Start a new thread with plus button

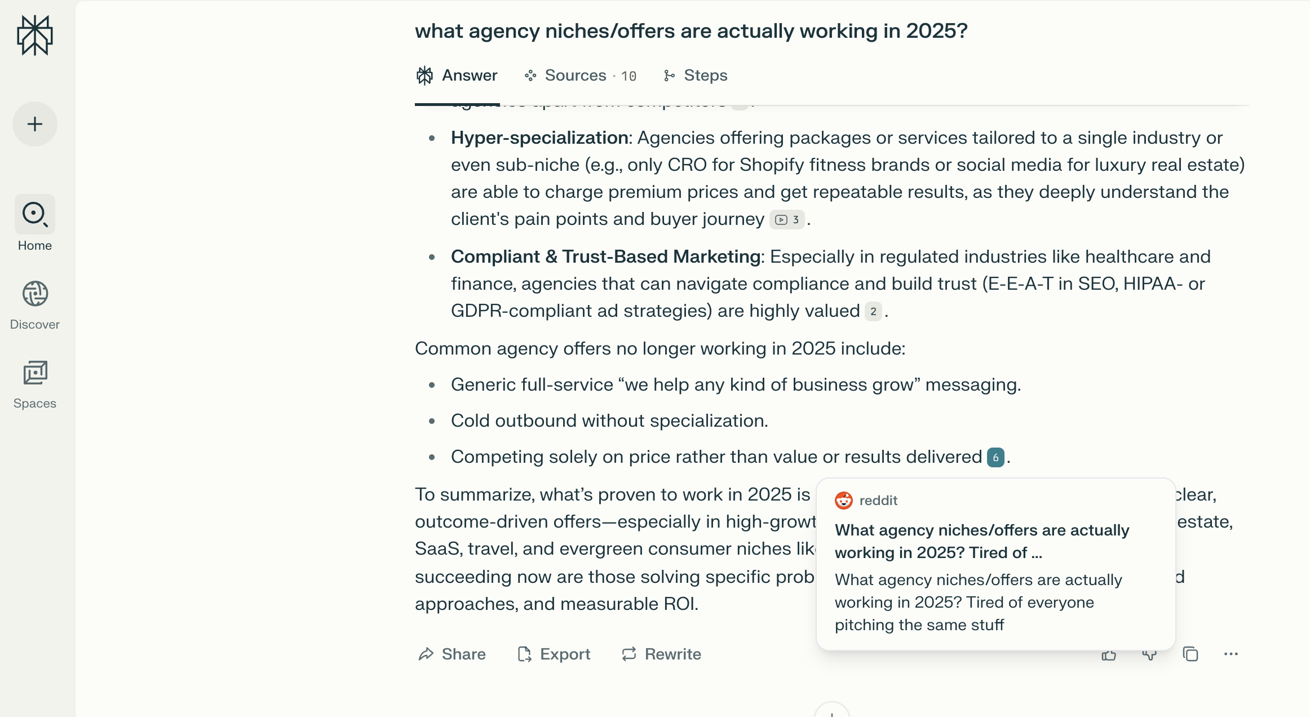[x=35, y=124]
